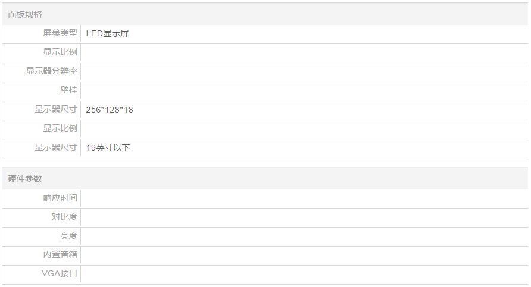Click the 256*128*18 size value
531x287 pixels.
[110, 110]
